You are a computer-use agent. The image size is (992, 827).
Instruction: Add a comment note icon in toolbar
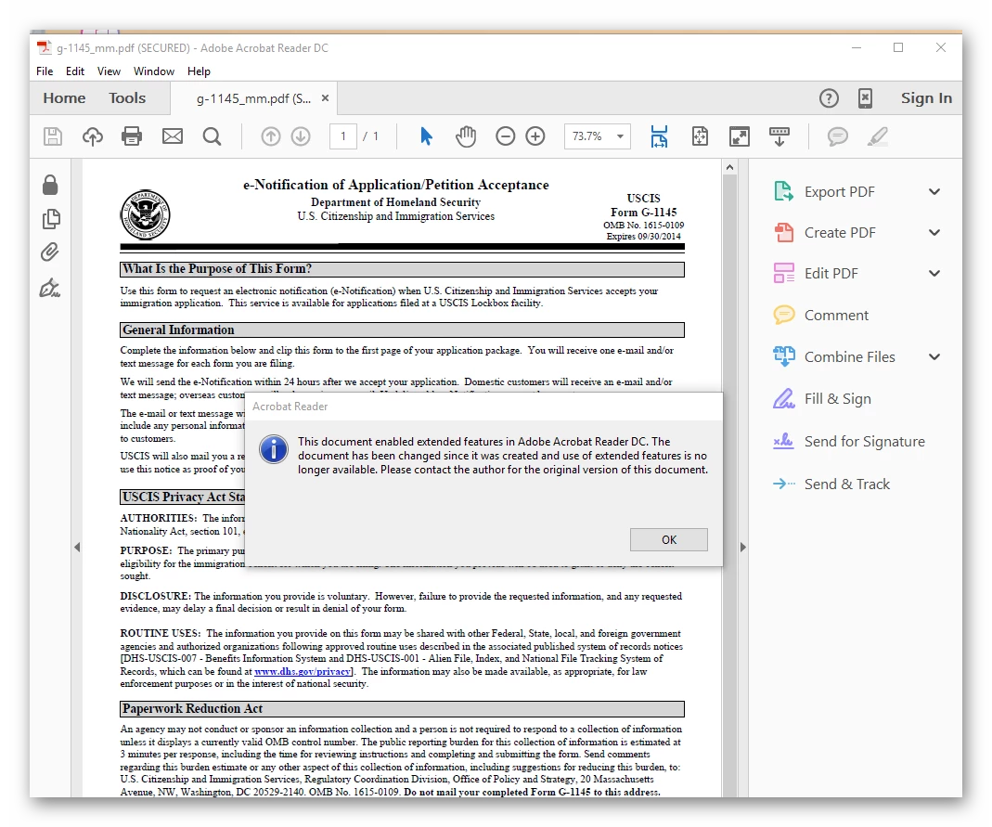click(x=838, y=136)
